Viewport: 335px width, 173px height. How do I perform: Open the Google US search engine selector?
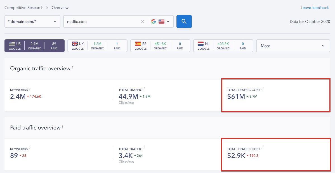(161, 21)
